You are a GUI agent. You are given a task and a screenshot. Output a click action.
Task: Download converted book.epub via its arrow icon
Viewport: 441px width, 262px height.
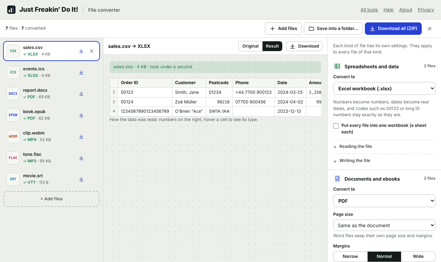coord(81,115)
